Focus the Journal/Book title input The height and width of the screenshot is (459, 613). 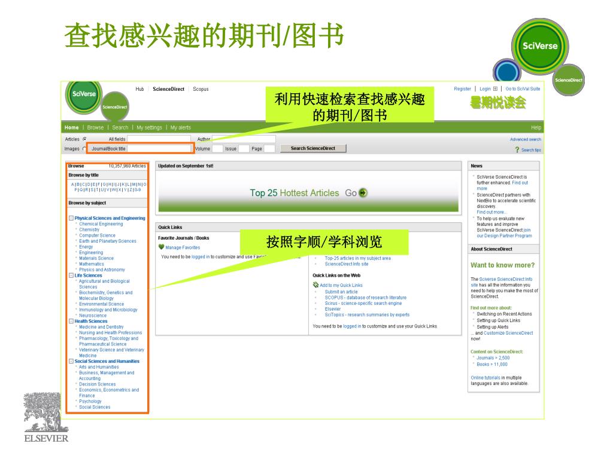(159, 149)
